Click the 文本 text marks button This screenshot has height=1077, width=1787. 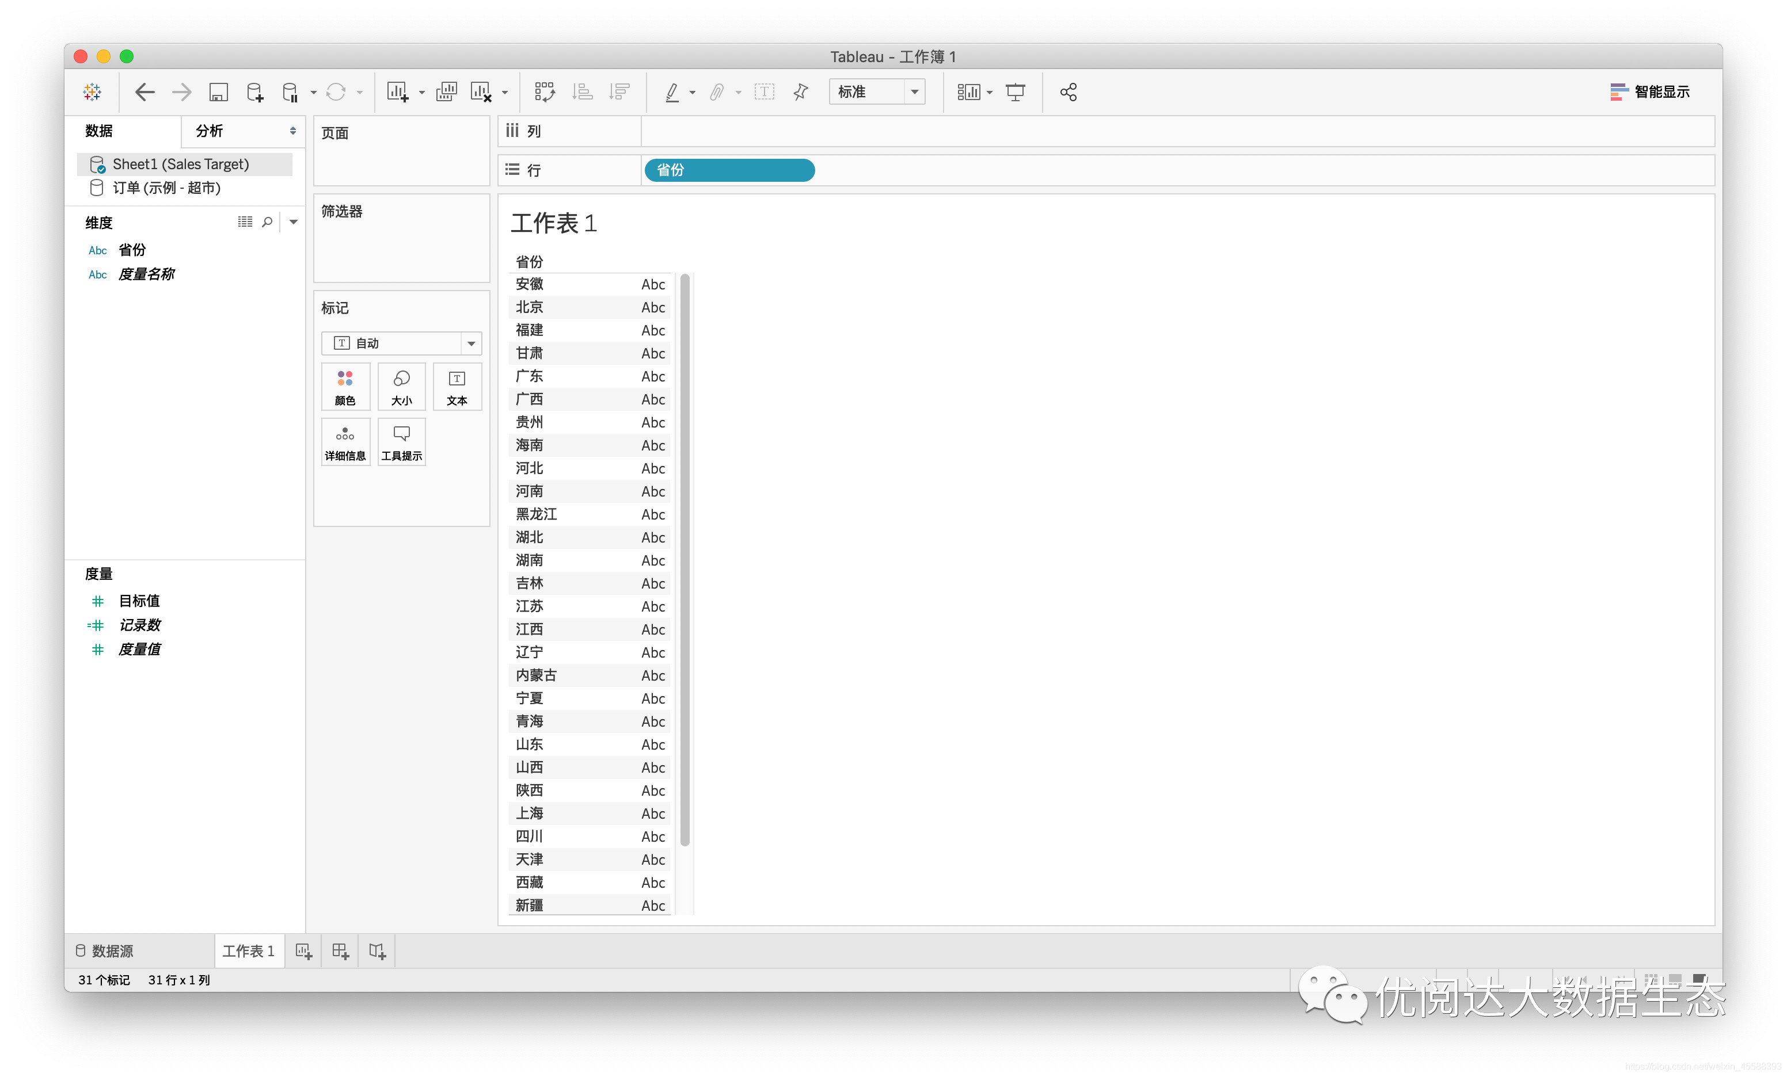click(457, 387)
